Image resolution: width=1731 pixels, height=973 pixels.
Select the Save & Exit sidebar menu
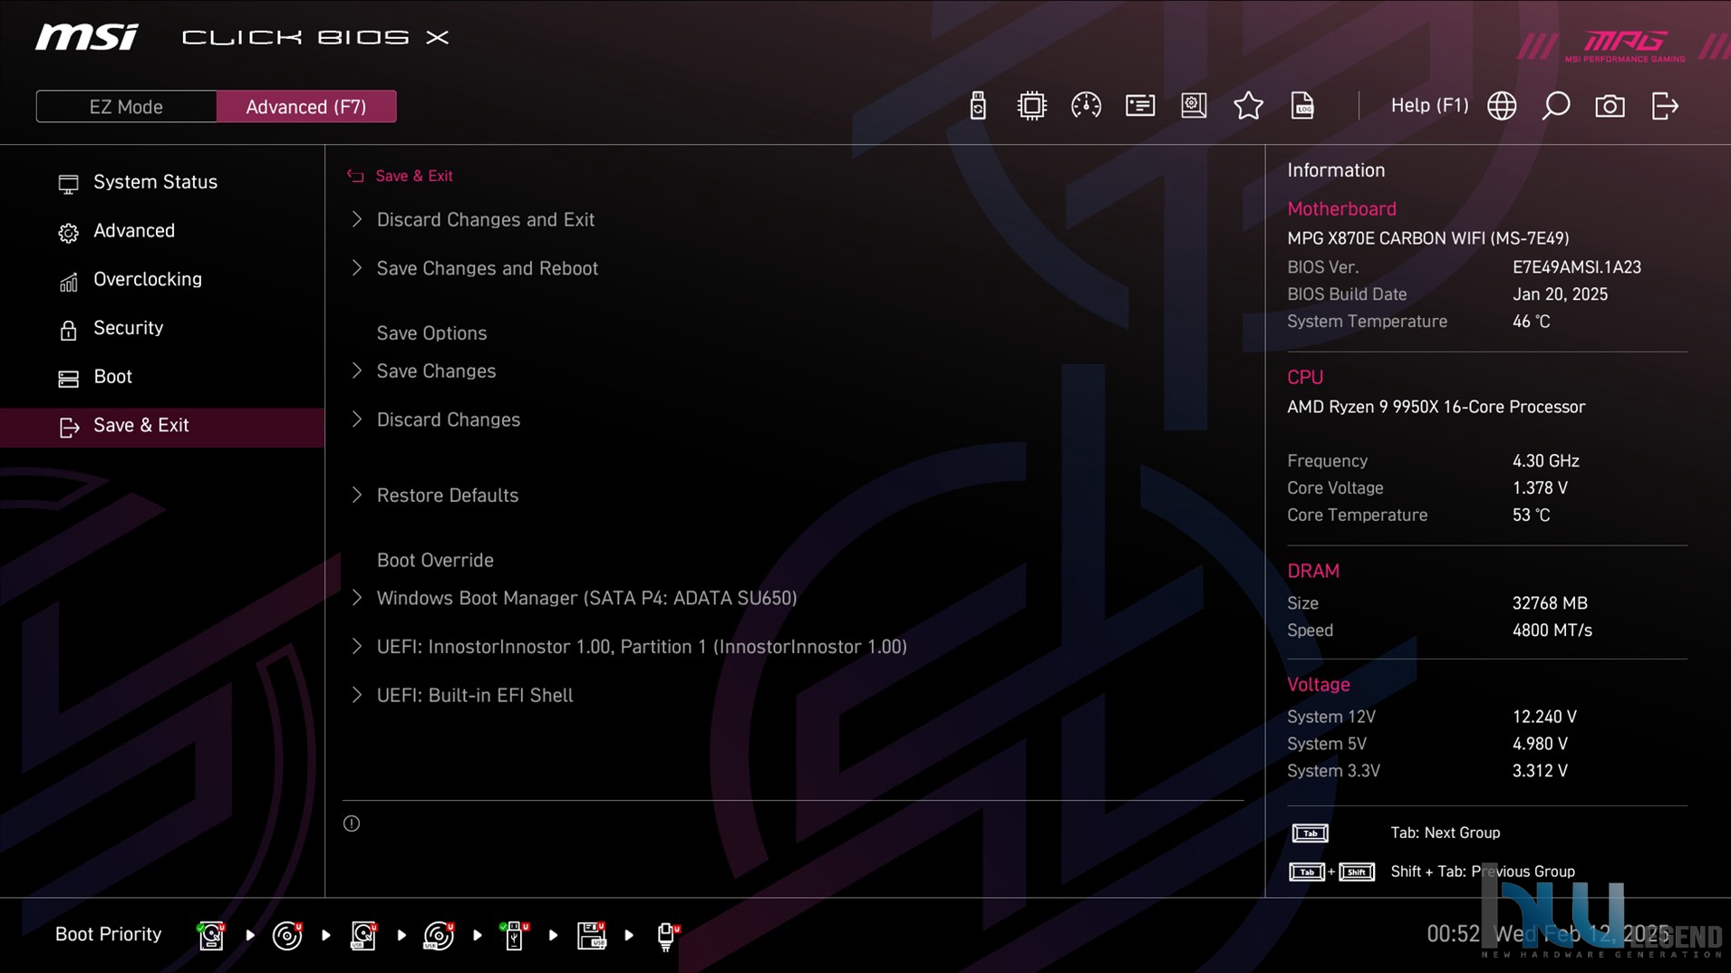tap(162, 427)
